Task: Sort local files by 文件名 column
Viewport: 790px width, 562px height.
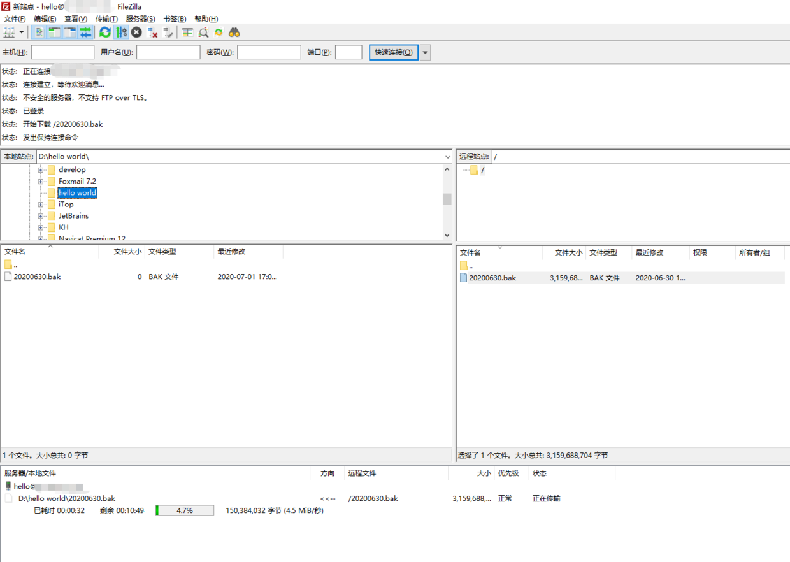Action: 50,252
